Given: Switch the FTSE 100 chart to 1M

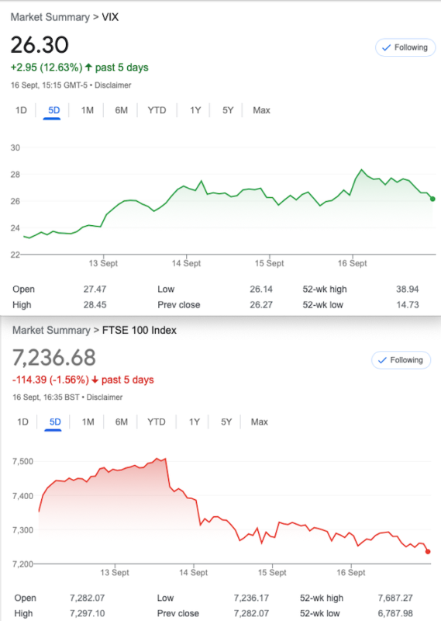Looking at the screenshot, I should coord(88,422).
